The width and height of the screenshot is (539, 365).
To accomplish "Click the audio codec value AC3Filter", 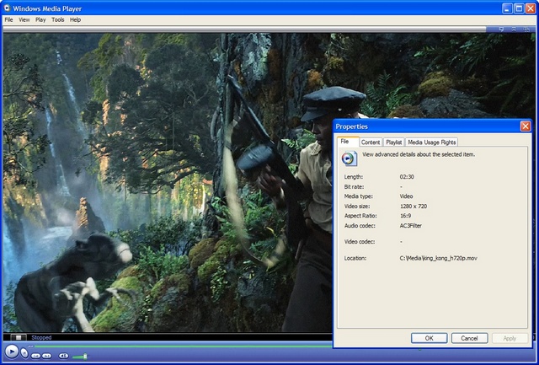I will pos(411,226).
